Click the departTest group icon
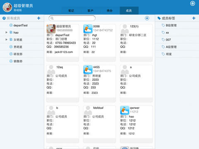Screen dimensions: 199x149 pyautogui.click(x=11, y=25)
